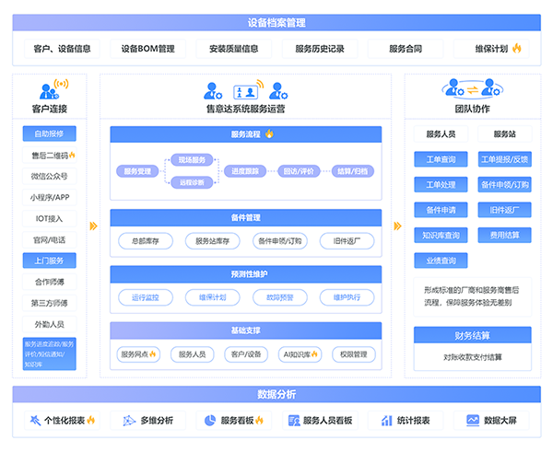Click the 服务受理 flow node

137,171
